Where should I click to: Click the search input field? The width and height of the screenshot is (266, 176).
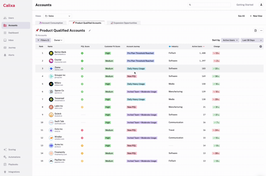click(x=209, y=5)
